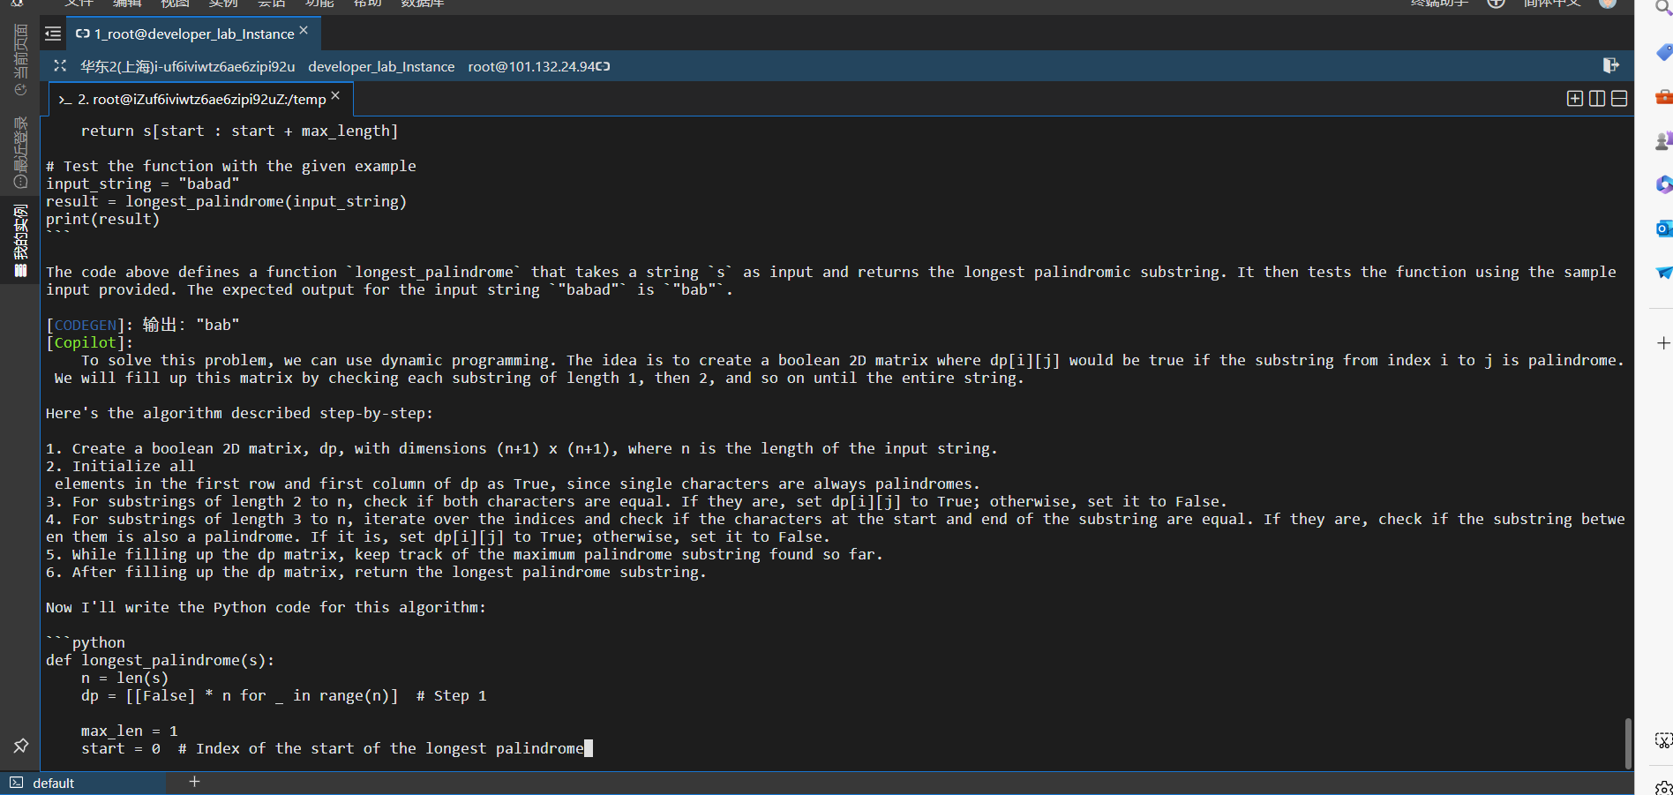Split the terminal into side-by-side columns
This screenshot has height=795, width=1673.
[1597, 98]
